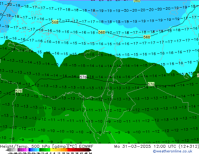Open the weatheronline.co.uk link
Screen dimensions: 199x154
click(173, 151)
